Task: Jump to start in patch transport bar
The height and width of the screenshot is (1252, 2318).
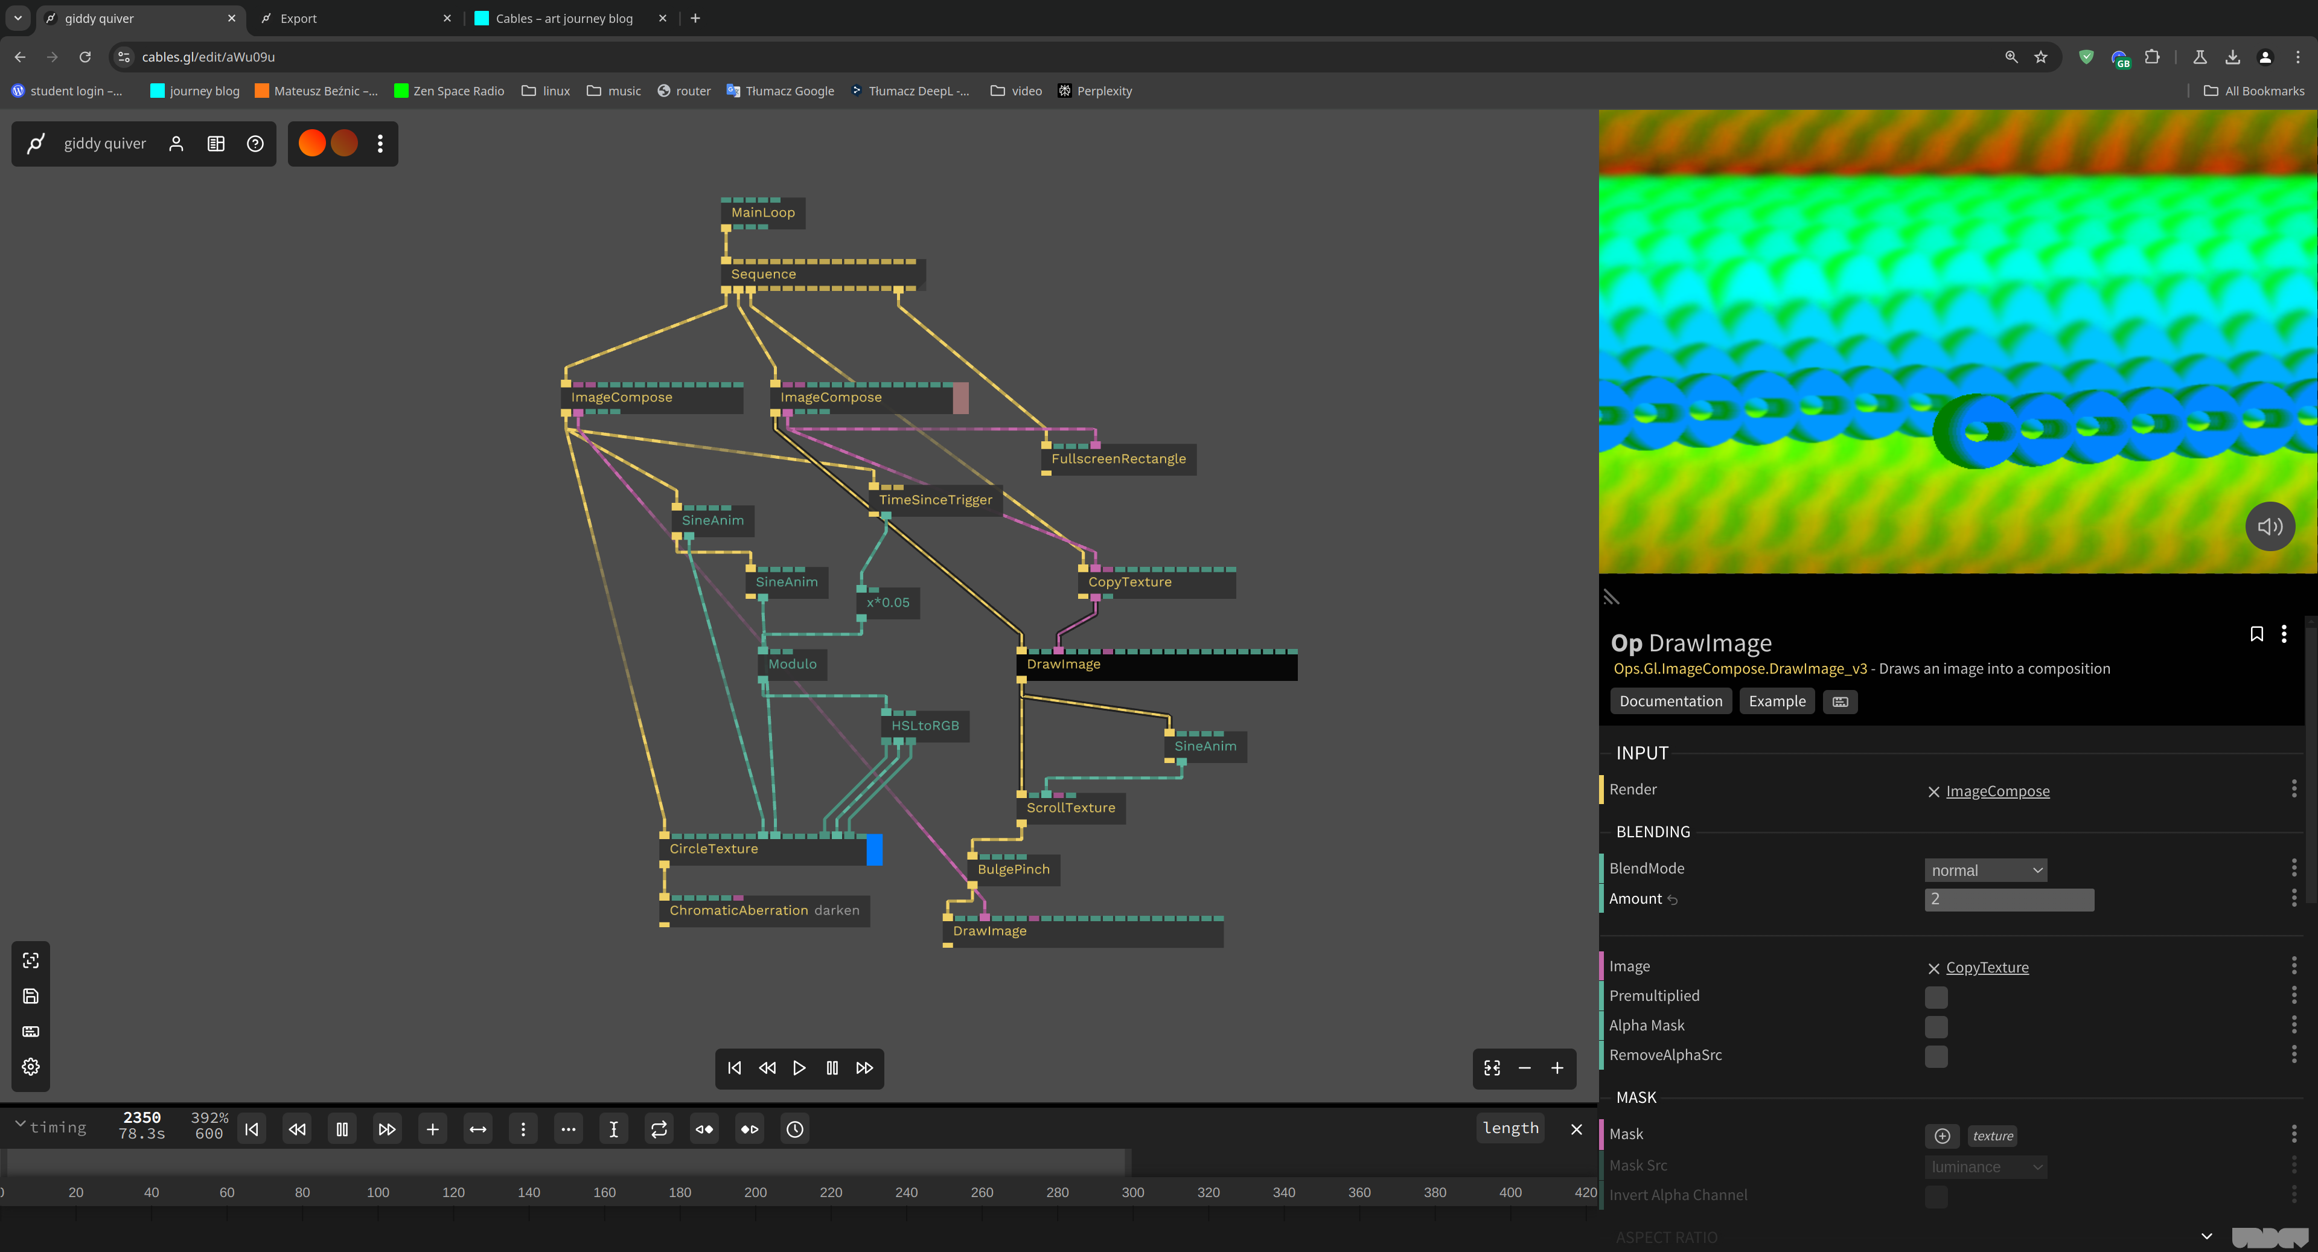Action: pyautogui.click(x=735, y=1067)
